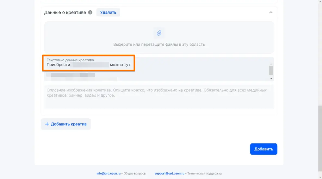The image size is (322, 179).
Task: Open the info@ord.ozon.ru email link
Action: point(108,173)
